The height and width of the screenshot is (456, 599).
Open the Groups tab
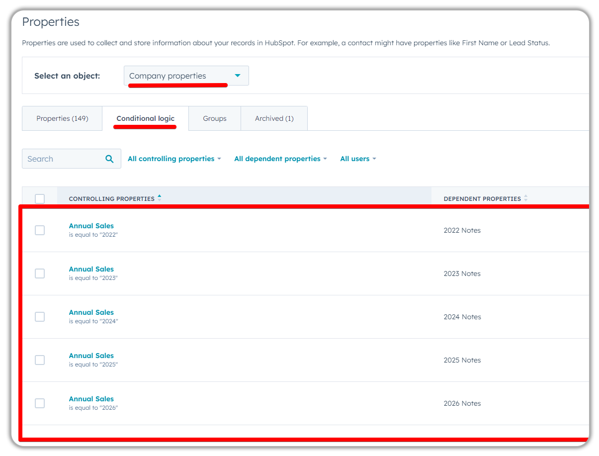coord(215,119)
